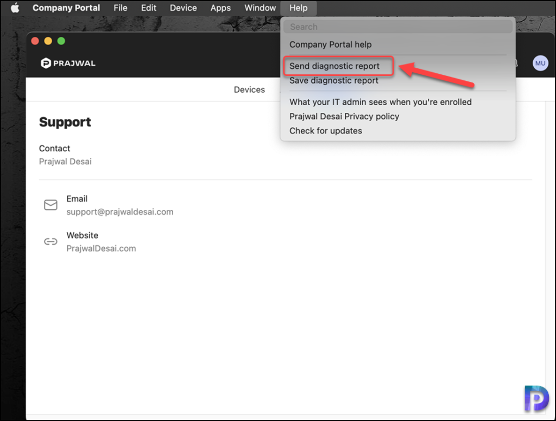The width and height of the screenshot is (556, 421).
Task: Click the email envelope icon
Action: pos(50,205)
